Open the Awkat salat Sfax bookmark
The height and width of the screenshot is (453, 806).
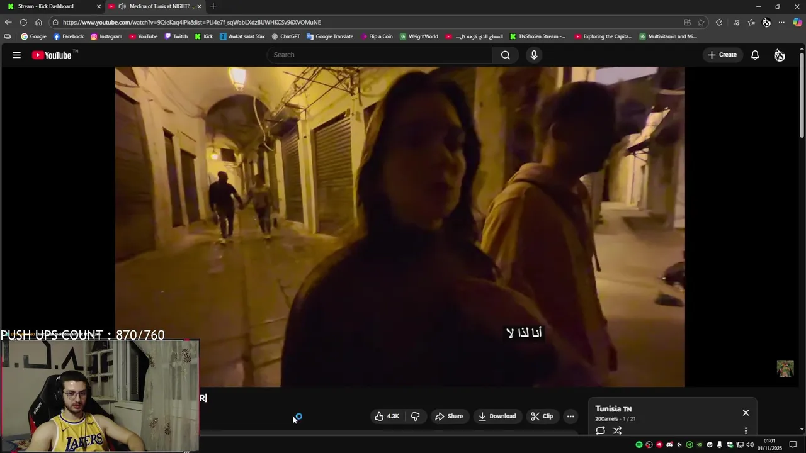(x=242, y=36)
